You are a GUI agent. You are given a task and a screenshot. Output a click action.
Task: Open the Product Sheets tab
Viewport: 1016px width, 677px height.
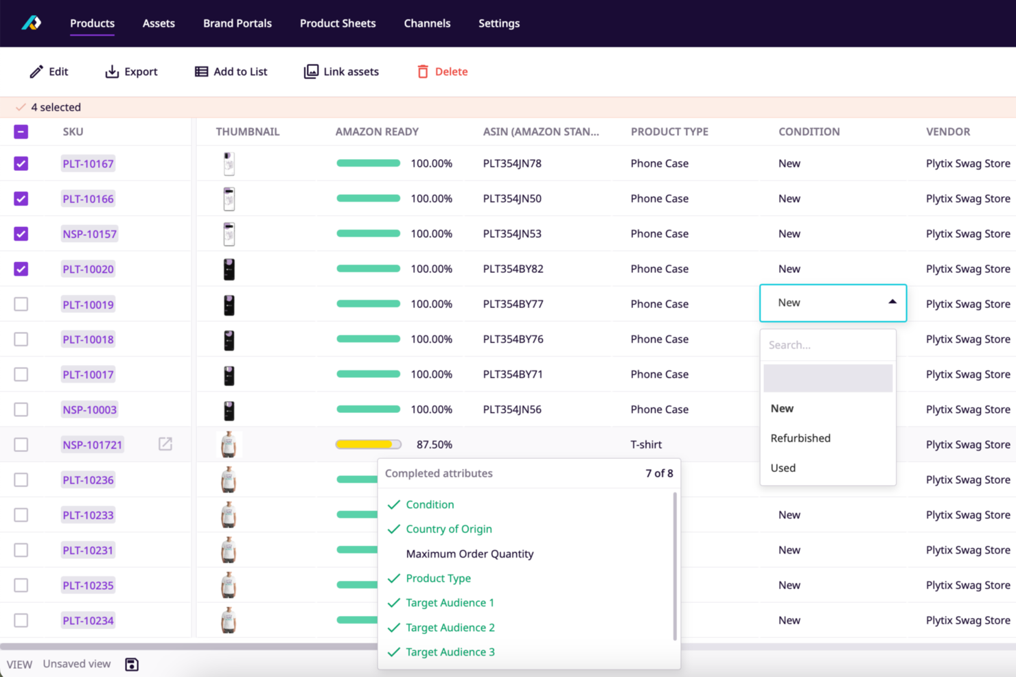338,23
